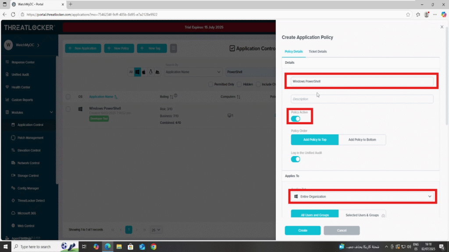Open the Windows PowerShell application link
449x252 pixels.
coord(105,108)
